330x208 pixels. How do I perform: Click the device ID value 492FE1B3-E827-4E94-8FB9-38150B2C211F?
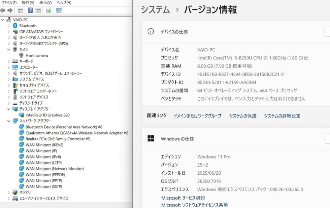click(241, 74)
